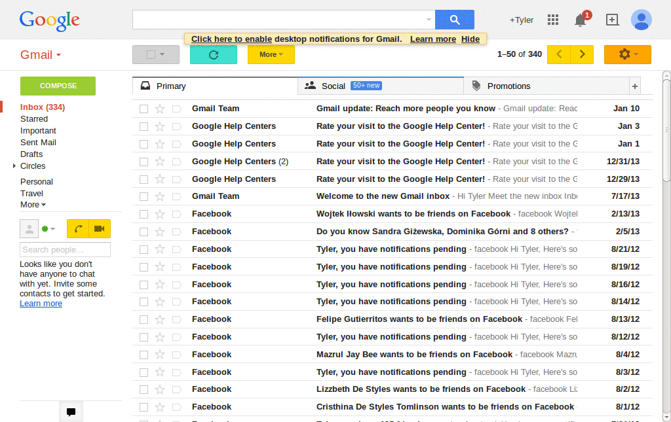Check the Google Help Centers 12/29/13 email
The width and height of the screenshot is (671, 422).
coord(144,179)
